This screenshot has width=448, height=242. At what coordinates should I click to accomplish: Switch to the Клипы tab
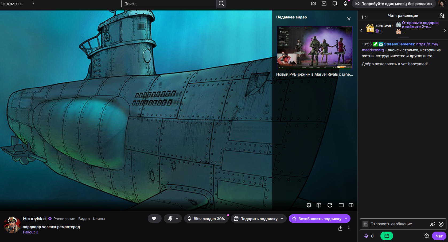(x=99, y=219)
